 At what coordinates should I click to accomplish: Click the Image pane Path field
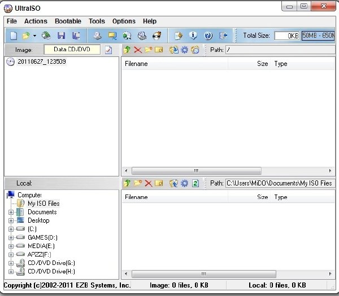click(x=280, y=50)
